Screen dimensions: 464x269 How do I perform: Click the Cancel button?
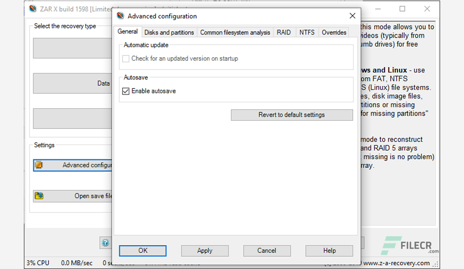click(266, 251)
